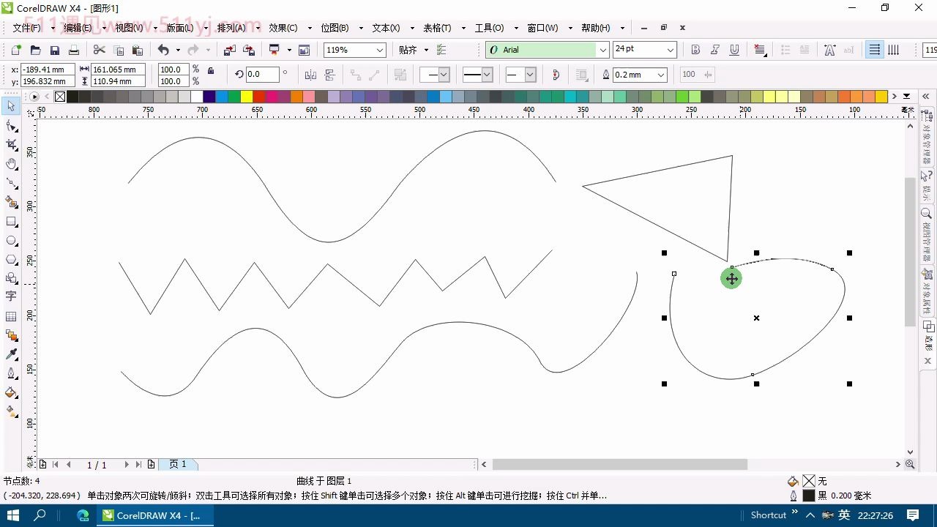This screenshot has width=937, height=527.
Task: Toggle auto-close curve button
Action: [x=556, y=75]
